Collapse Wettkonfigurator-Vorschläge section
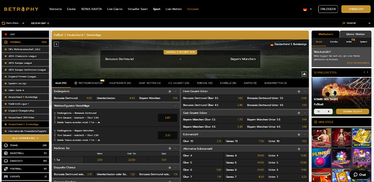The height and width of the screenshot is (182, 374). tap(175, 105)
